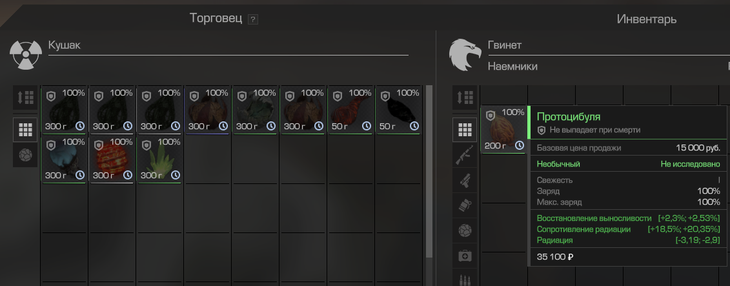Select the red fiery sphere artifact
Screen dimensions: 730x286
coord(112,159)
